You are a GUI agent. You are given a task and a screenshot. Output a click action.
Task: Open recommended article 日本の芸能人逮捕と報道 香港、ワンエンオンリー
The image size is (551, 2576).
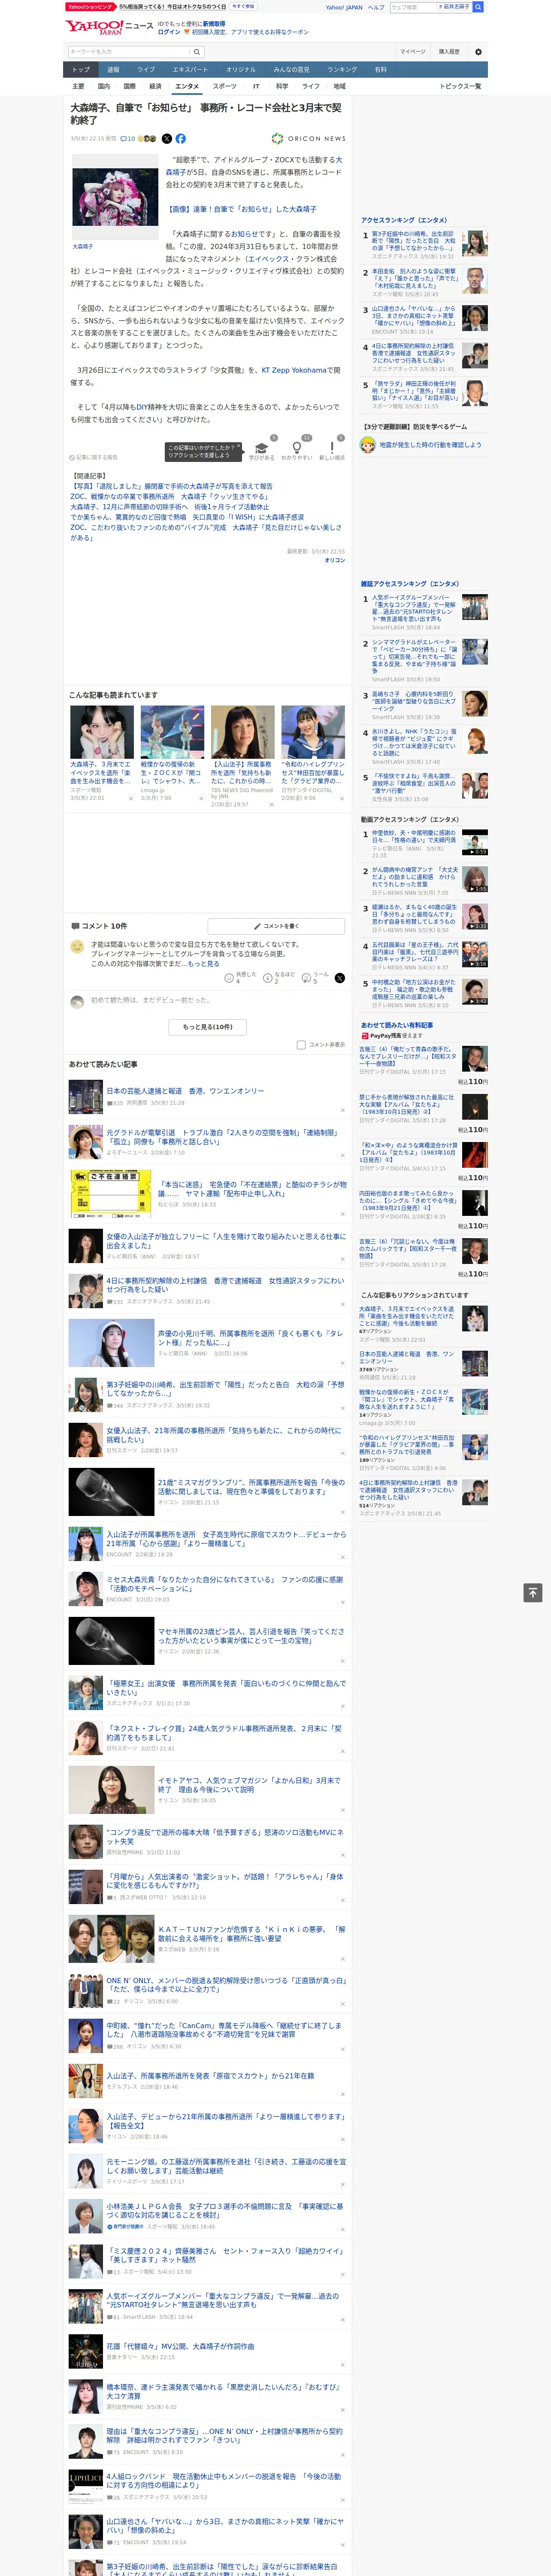186,1091
